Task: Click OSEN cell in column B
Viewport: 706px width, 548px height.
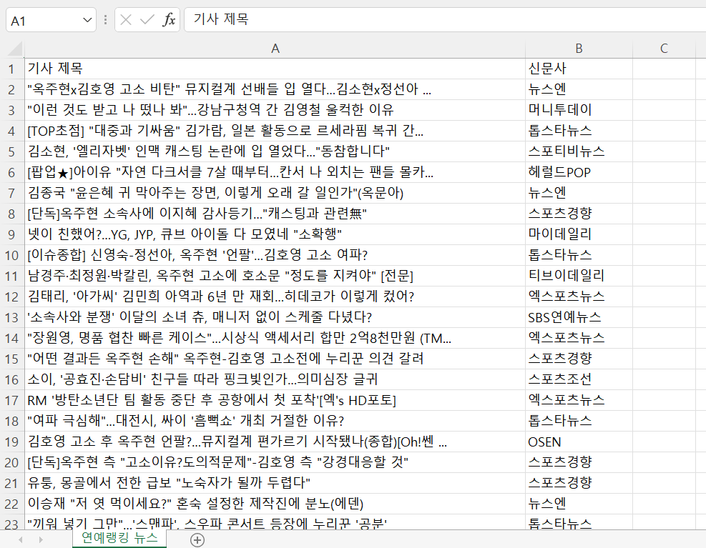Action: tap(579, 442)
